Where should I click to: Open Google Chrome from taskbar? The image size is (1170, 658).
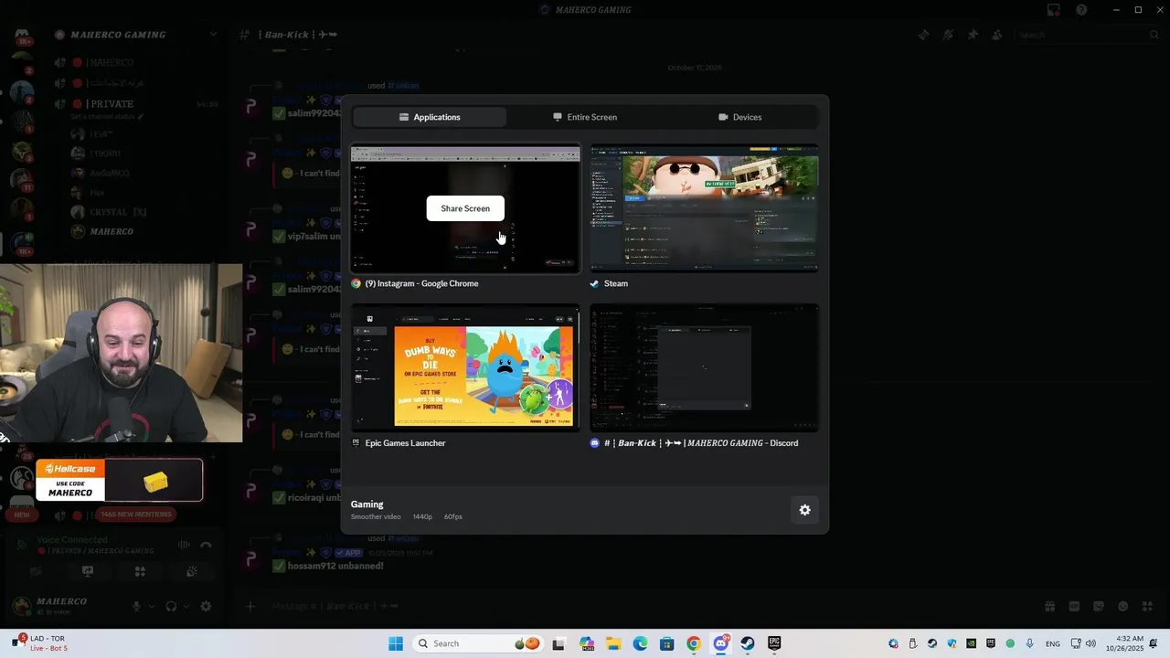pos(694,643)
